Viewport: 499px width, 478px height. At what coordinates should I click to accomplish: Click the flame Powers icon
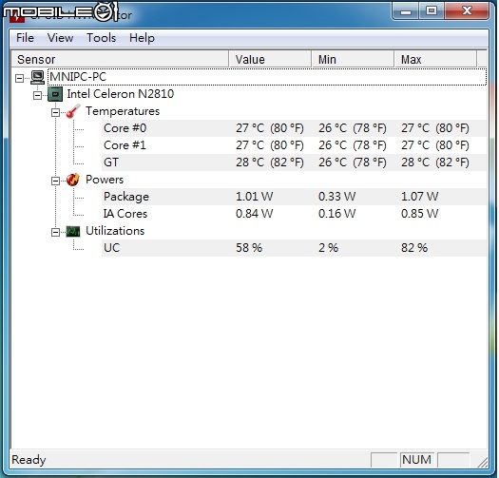73,180
